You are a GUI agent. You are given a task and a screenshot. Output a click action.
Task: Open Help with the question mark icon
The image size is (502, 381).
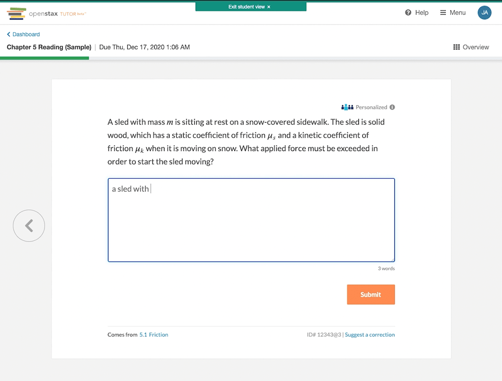click(x=417, y=13)
